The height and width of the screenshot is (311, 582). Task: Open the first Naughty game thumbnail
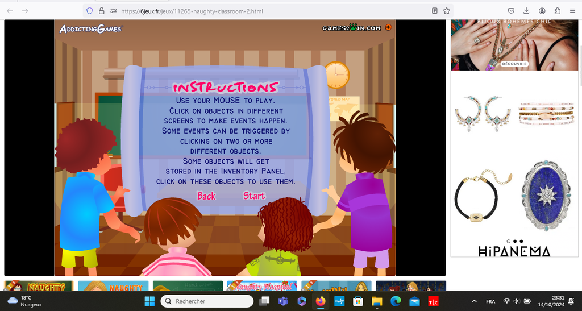(39, 286)
